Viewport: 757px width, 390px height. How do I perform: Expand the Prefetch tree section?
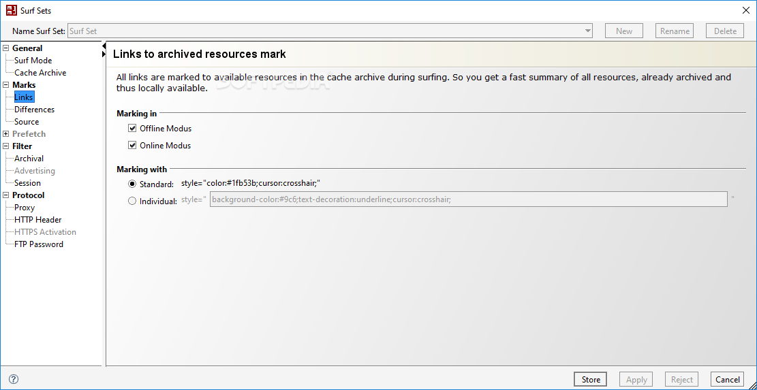(x=6, y=134)
